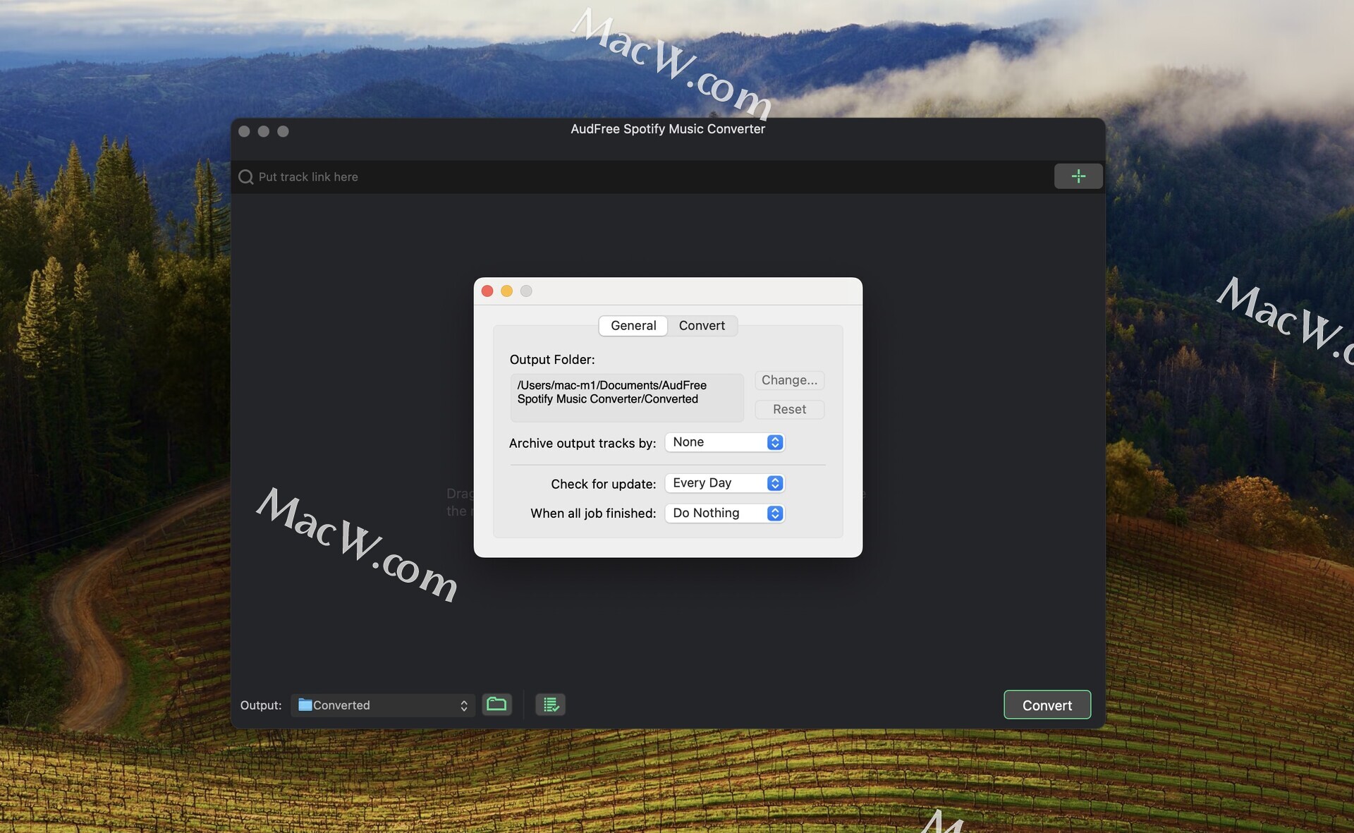Viewport: 1354px width, 833px height.
Task: Open the Check for update dropdown
Action: [725, 483]
